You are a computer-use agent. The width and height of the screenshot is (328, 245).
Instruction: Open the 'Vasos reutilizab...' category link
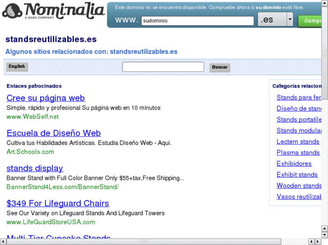[x=299, y=197]
